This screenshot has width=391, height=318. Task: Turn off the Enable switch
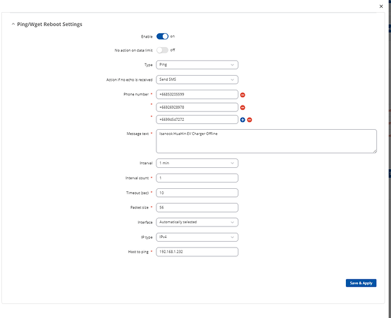pyautogui.click(x=162, y=36)
